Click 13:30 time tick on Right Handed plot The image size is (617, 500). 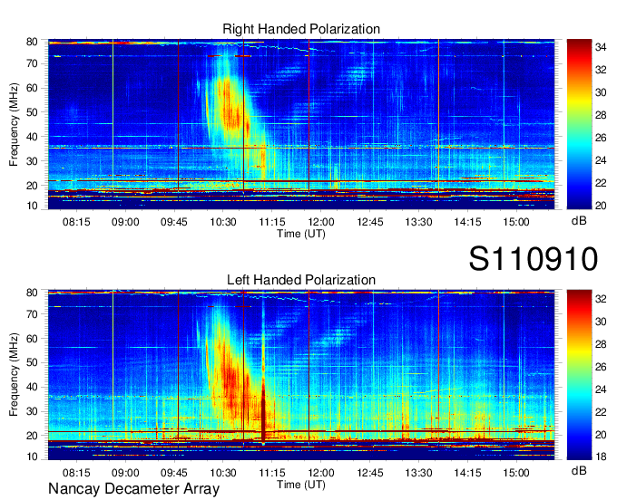(x=418, y=222)
